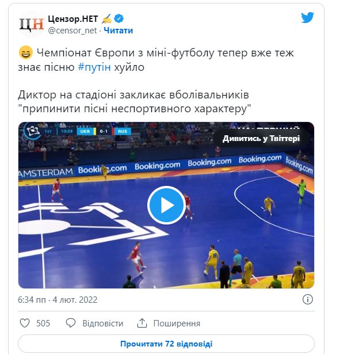Click the UKR 0-1 RUS scoreboard
The height and width of the screenshot is (354, 340).
[104, 131]
